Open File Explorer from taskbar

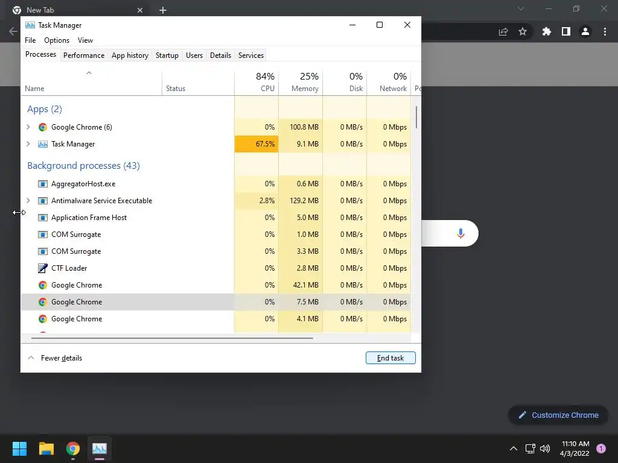pyautogui.click(x=46, y=449)
